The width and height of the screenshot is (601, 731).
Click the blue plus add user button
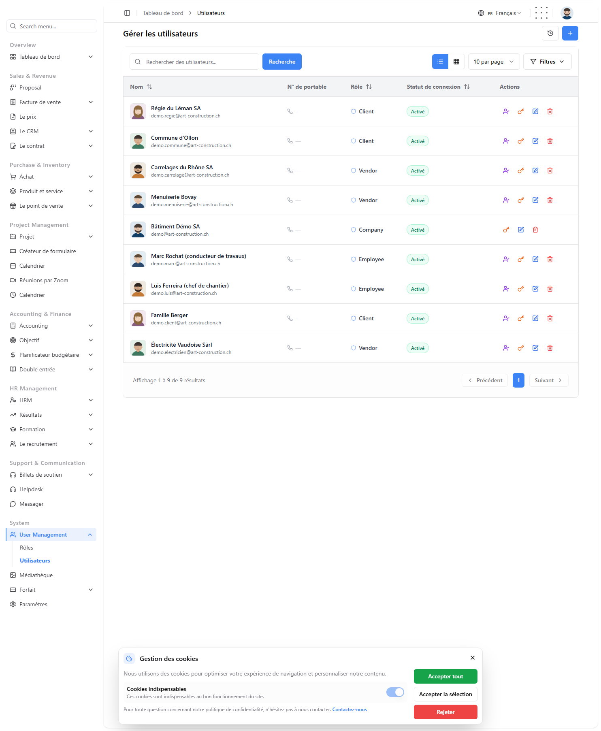tap(570, 33)
